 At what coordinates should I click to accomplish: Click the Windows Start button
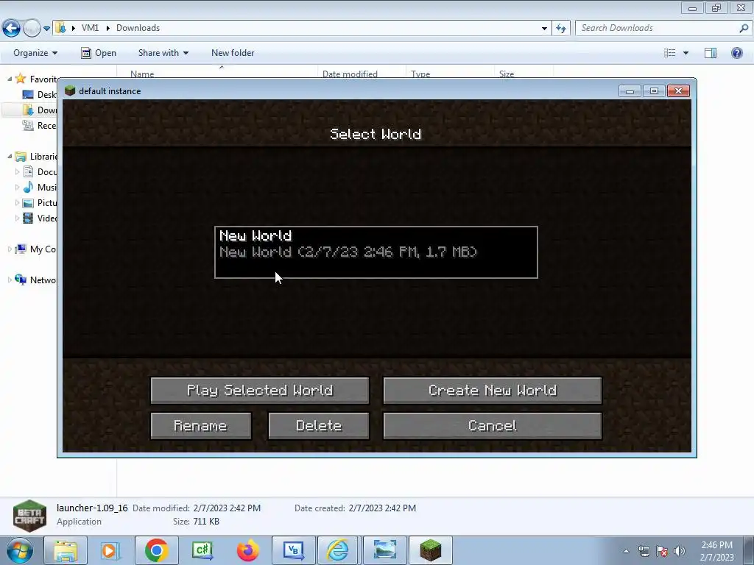(19, 550)
